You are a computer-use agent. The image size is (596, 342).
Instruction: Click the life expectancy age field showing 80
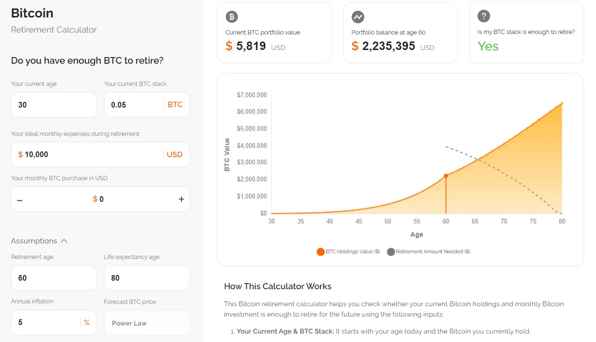(x=147, y=278)
